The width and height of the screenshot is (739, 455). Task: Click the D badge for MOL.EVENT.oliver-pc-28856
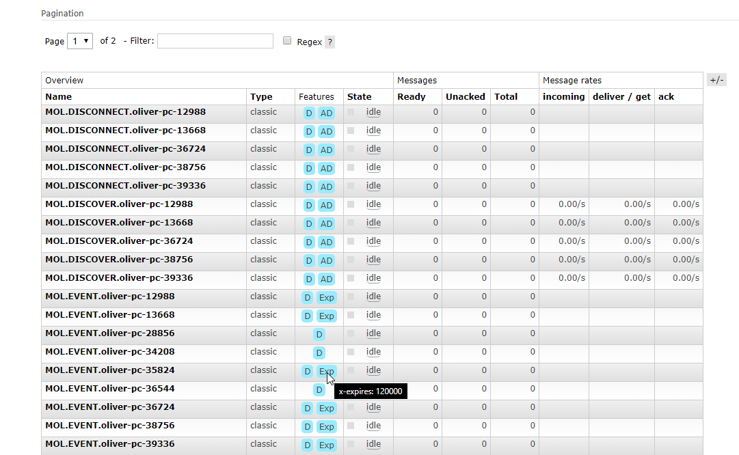(319, 335)
